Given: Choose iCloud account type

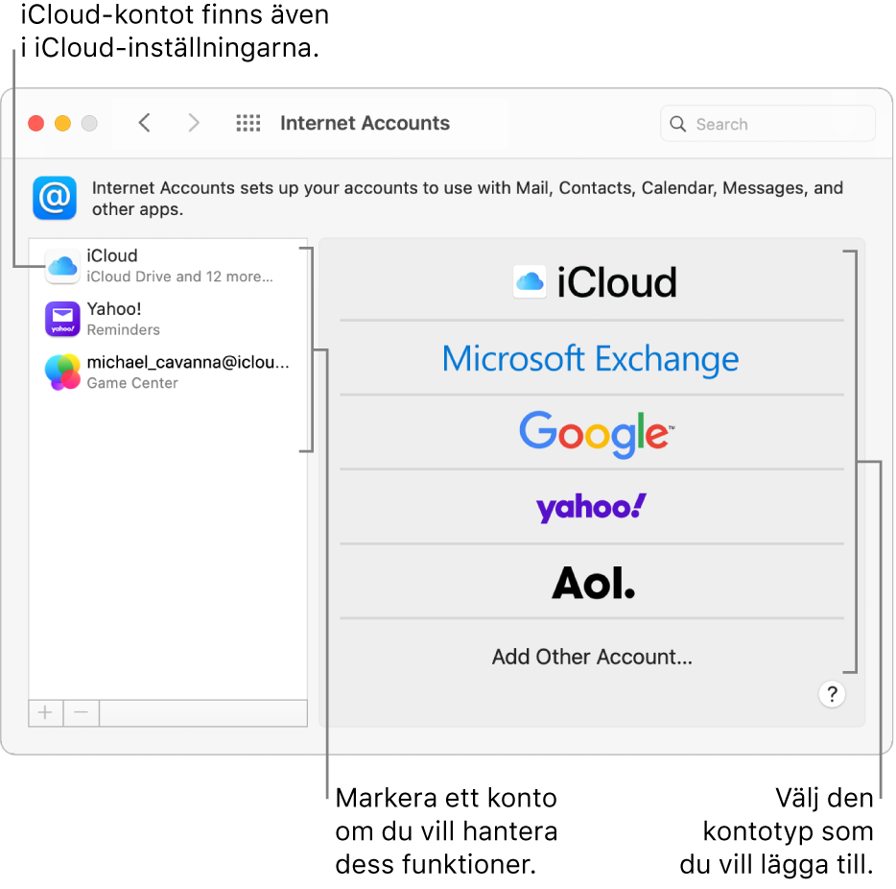Looking at the screenshot, I should point(592,282).
